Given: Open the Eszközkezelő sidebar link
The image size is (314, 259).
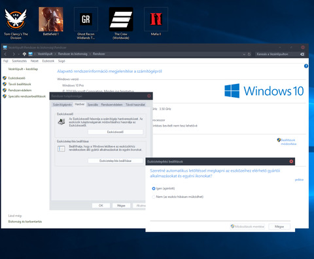Looking at the screenshot, I should pos(17,78).
